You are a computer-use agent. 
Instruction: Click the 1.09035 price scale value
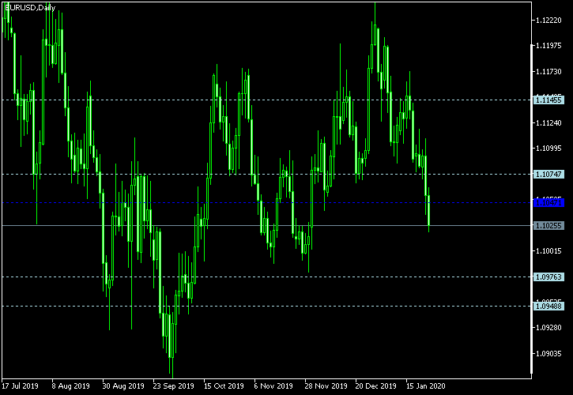tap(548, 353)
